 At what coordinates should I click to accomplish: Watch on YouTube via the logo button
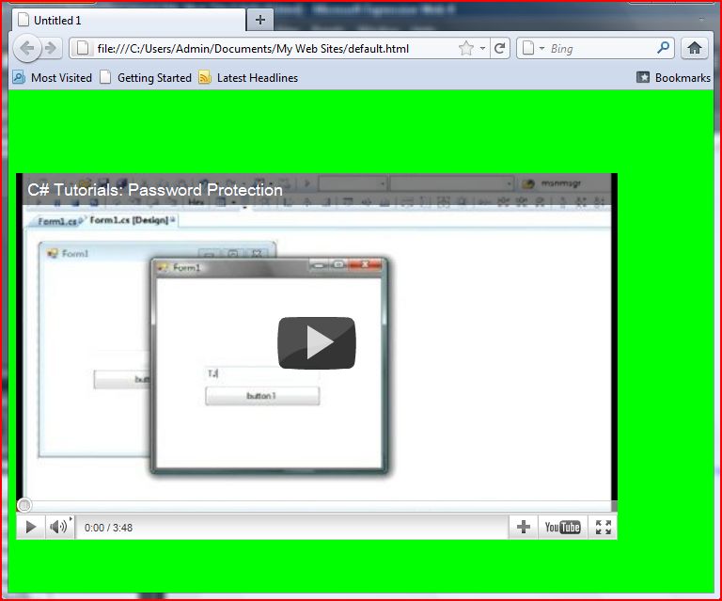pyautogui.click(x=562, y=527)
